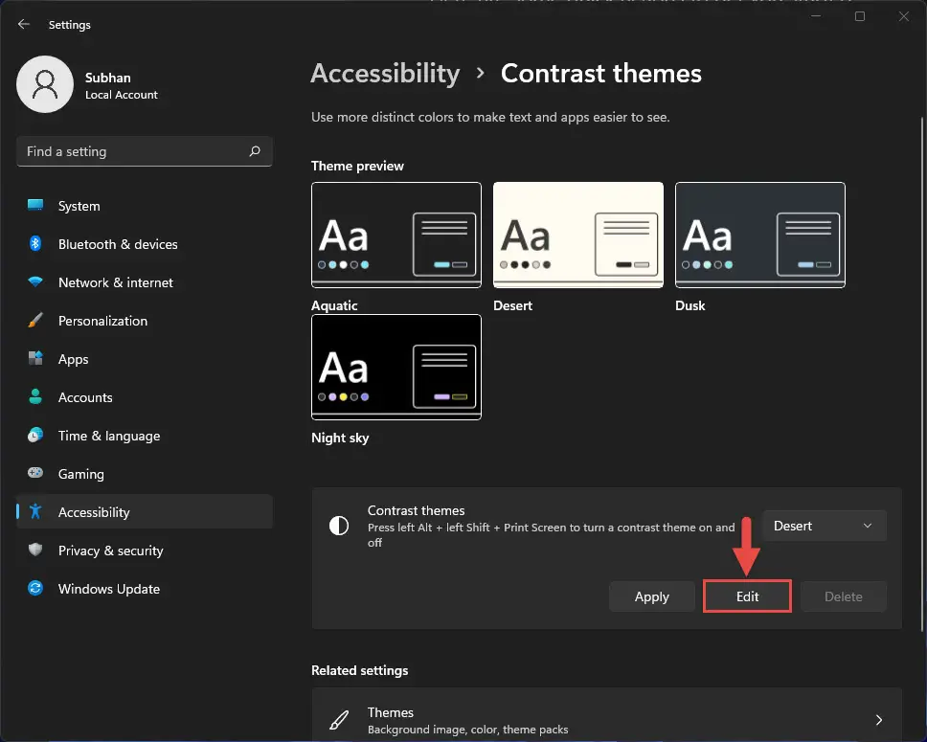This screenshot has height=742, width=927.
Task: Open the System settings category
Action: coord(145,206)
